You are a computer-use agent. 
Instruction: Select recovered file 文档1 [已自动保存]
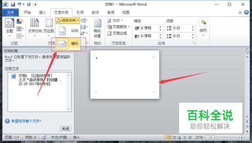[x=37, y=80]
